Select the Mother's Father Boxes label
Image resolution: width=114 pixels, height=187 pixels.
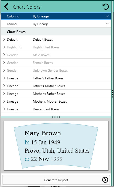tap(49, 94)
